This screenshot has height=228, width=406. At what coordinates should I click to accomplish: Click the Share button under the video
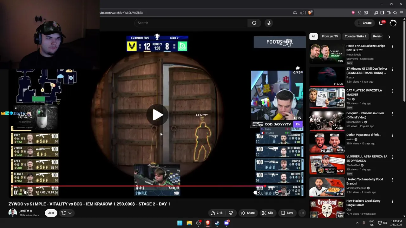[x=247, y=213]
